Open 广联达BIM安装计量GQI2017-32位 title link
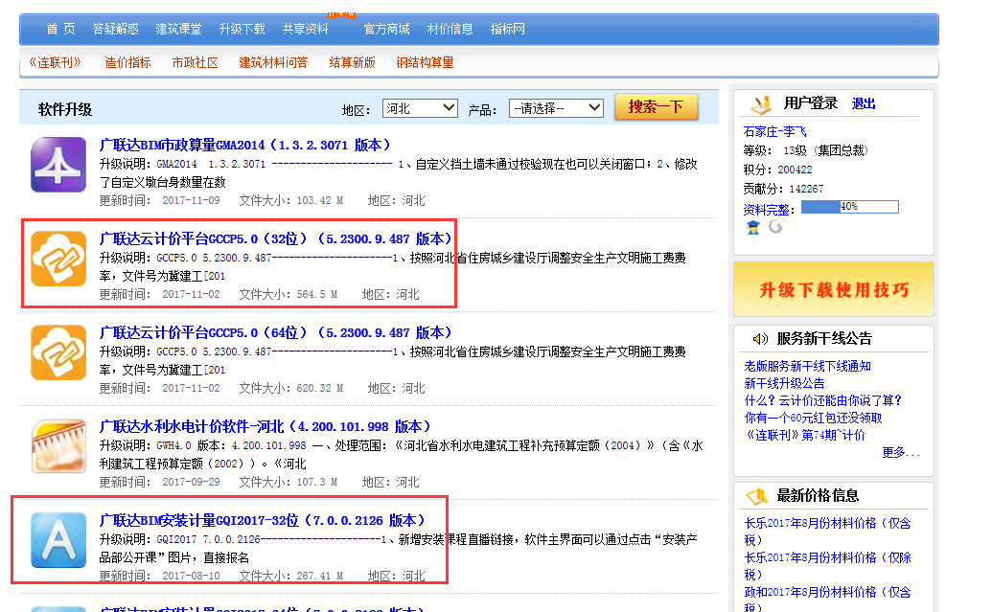The width and height of the screenshot is (992, 612). click(262, 520)
